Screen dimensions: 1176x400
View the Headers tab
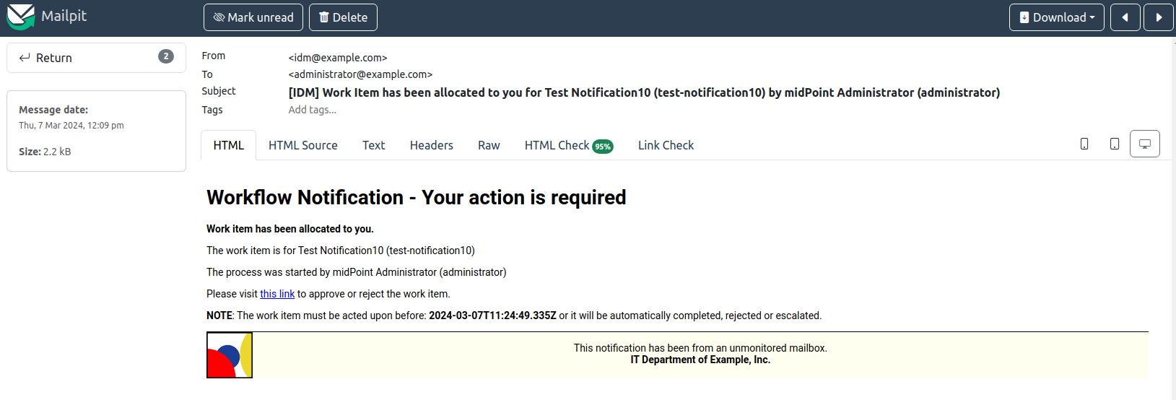pyautogui.click(x=431, y=145)
